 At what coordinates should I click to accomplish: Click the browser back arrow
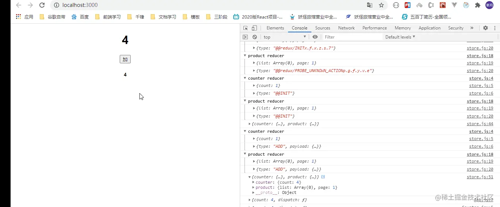point(19,5)
